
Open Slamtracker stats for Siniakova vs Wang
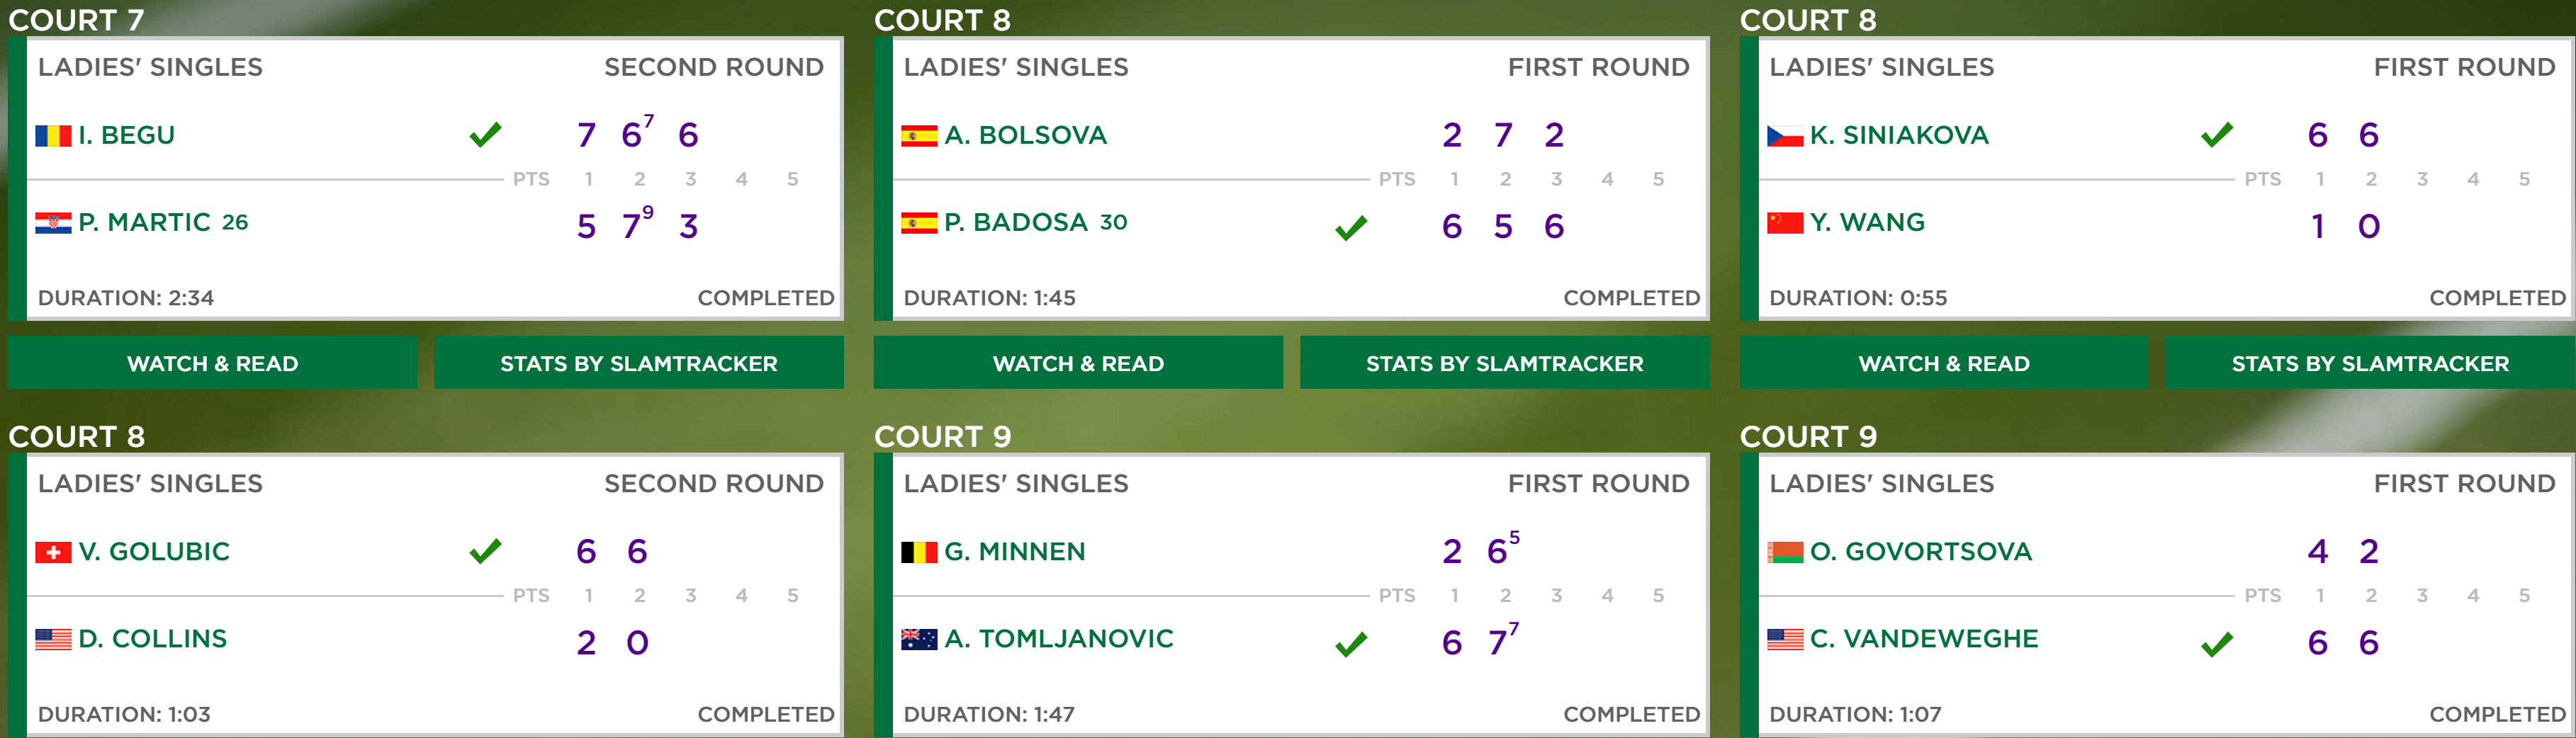coord(2370,363)
